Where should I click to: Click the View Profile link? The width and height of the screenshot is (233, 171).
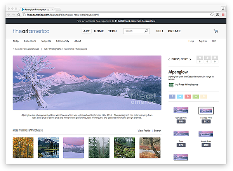pyautogui.click(x=144, y=131)
